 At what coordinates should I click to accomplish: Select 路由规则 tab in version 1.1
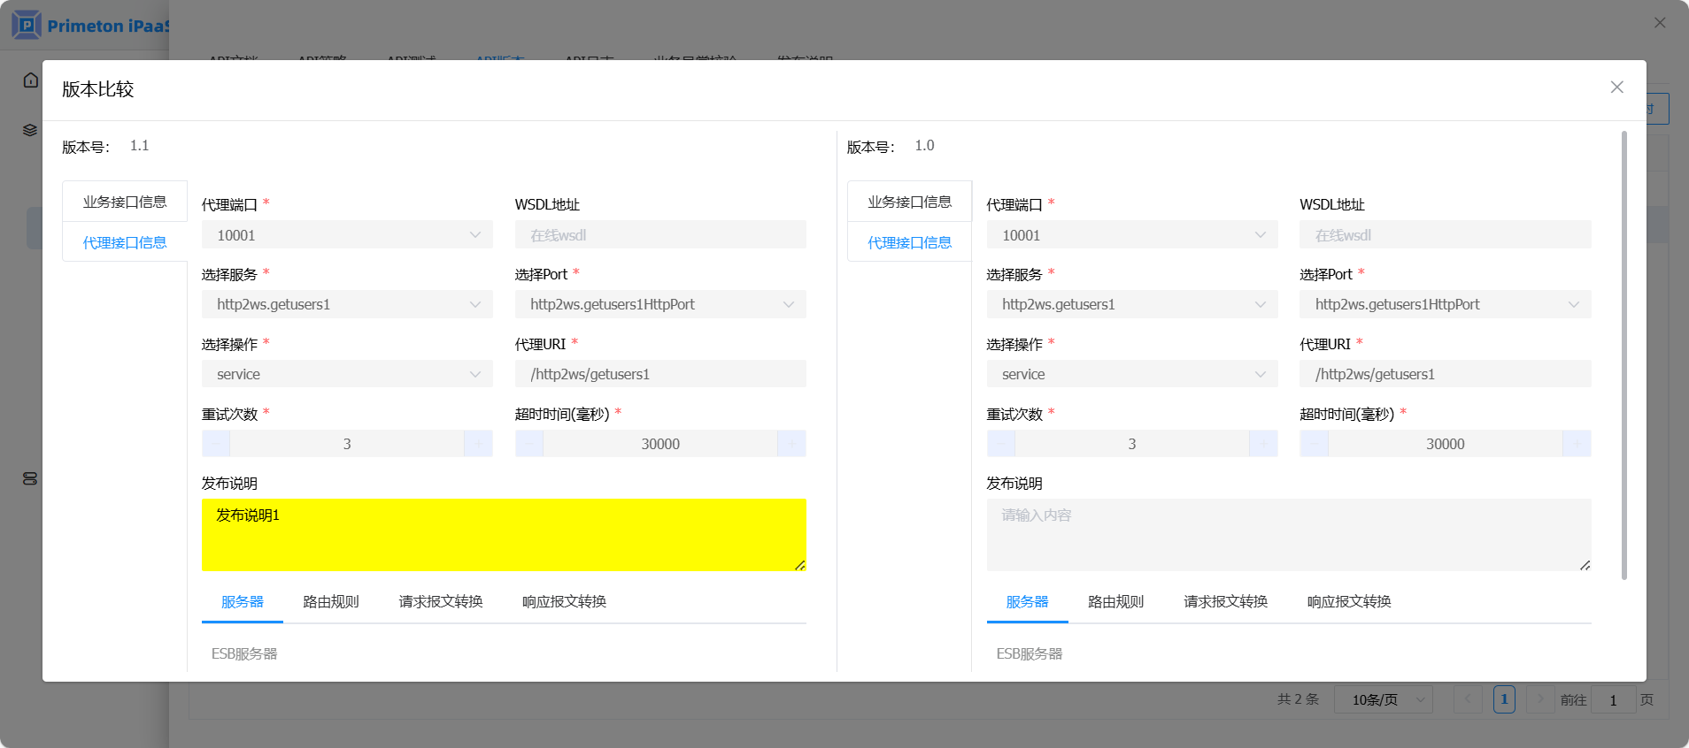pyautogui.click(x=331, y=602)
